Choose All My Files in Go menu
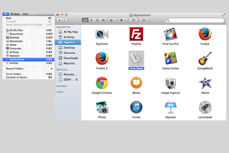This screenshot has width=229, height=153. [28, 30]
